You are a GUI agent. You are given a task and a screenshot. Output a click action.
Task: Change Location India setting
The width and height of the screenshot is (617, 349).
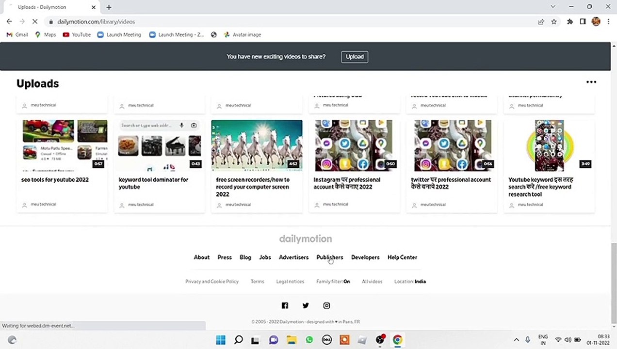pos(410,282)
